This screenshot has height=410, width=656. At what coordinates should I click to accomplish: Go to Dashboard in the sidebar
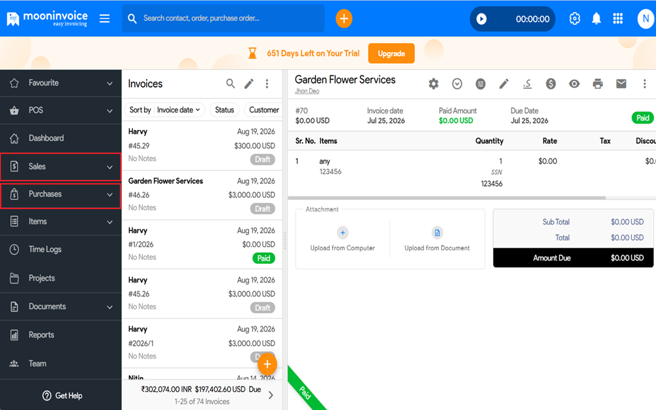tap(61, 138)
